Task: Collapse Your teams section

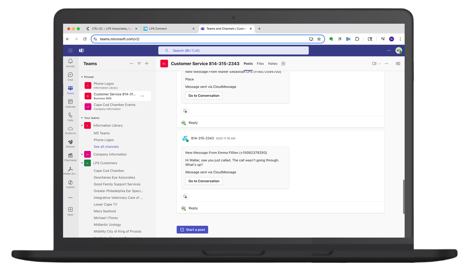Action: pyautogui.click(x=82, y=118)
